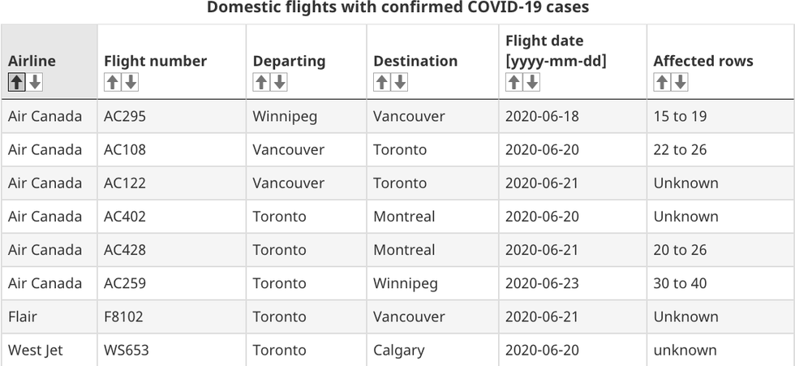The image size is (795, 366).
Task: Sort Airline column descending
Action: 34,82
